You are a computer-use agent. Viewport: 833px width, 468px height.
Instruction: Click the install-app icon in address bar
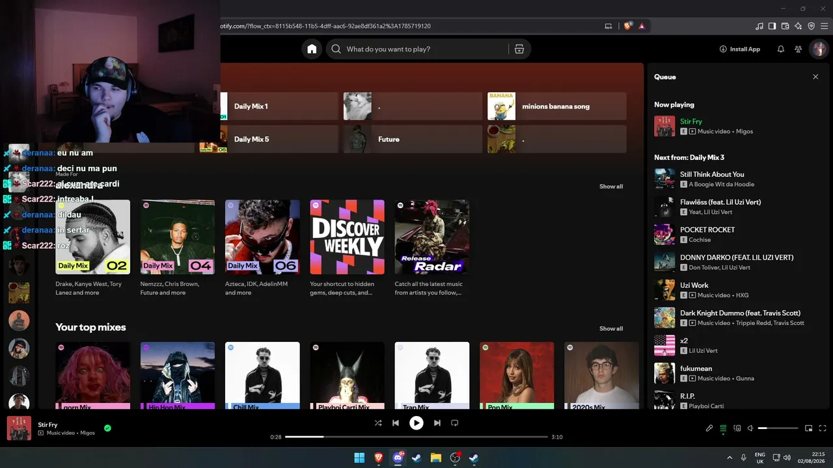[608, 26]
